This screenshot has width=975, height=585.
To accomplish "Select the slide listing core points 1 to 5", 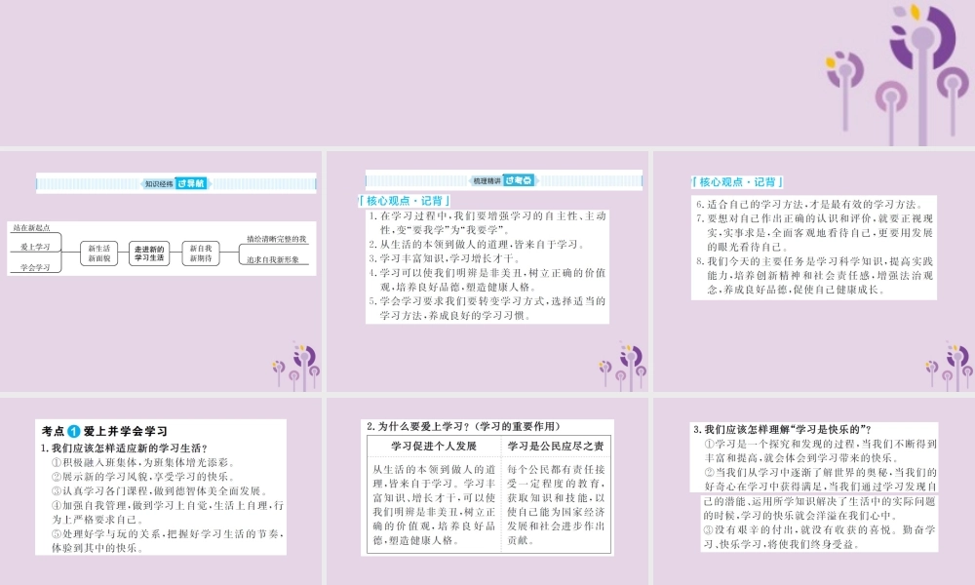I will pyautogui.click(x=487, y=271).
